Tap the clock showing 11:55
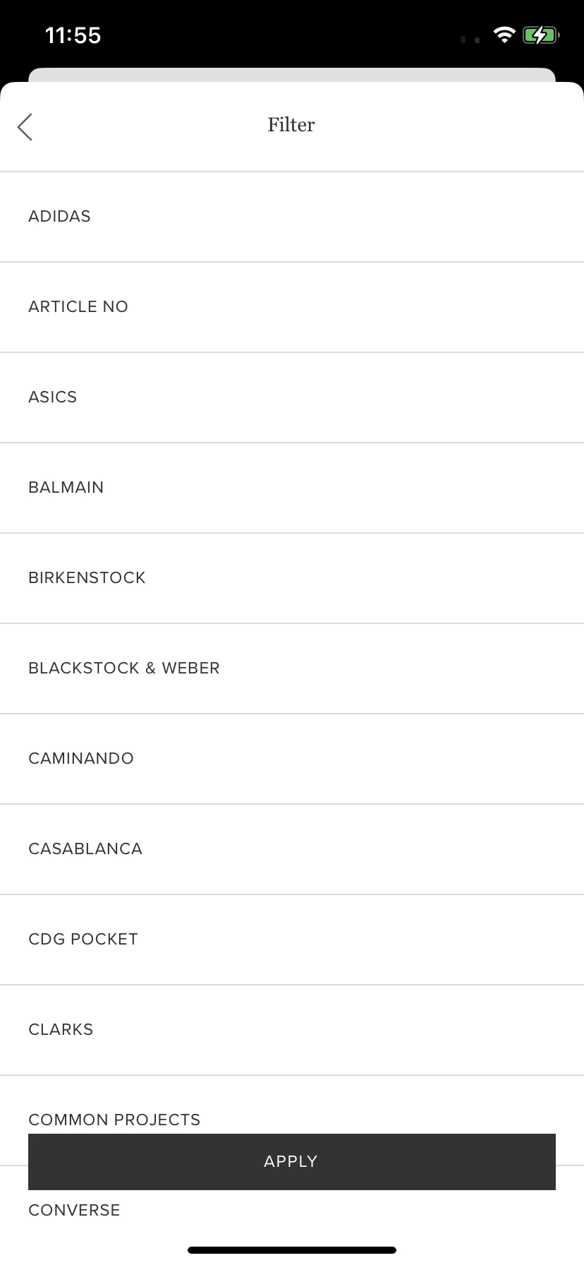 [73, 35]
